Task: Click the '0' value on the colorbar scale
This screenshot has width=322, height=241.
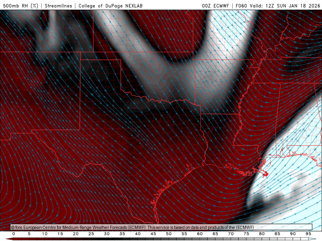Action: (x=14, y=234)
